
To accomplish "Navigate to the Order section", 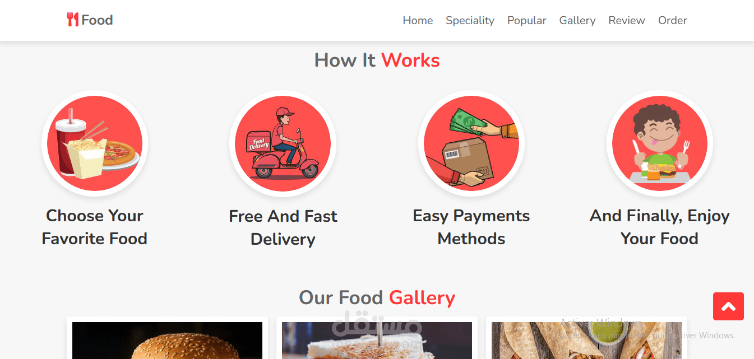I will click(x=673, y=21).
